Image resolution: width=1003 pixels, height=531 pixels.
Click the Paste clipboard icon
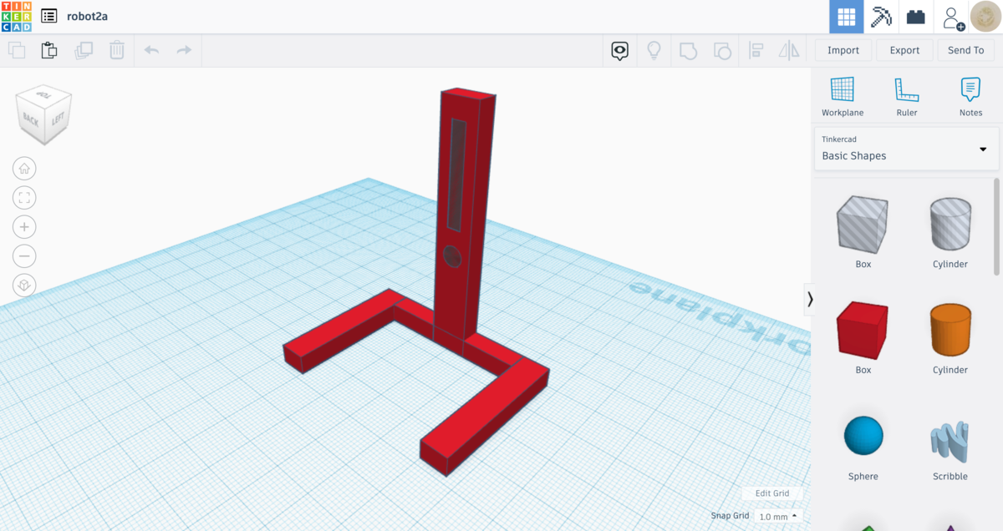pyautogui.click(x=49, y=50)
